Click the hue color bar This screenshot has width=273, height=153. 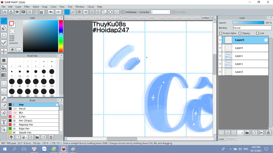coord(61,36)
